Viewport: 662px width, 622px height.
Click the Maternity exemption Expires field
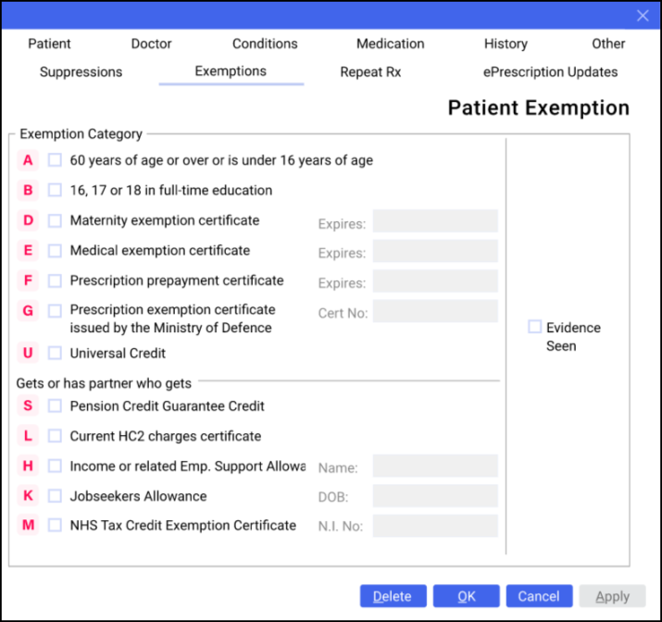[435, 221]
